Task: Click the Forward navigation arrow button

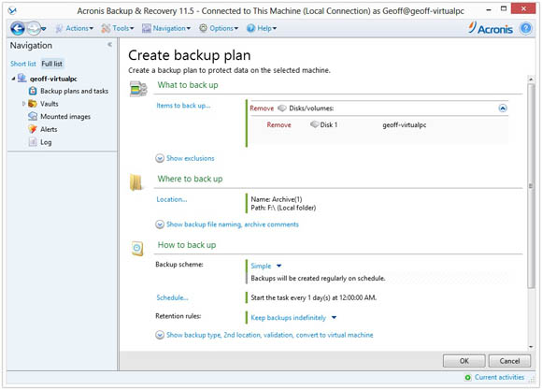Action: [x=34, y=28]
